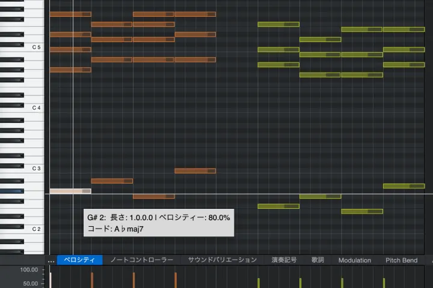Select the orange A#2 bass note
Viewport: 433px width, 288px height.
(112, 181)
